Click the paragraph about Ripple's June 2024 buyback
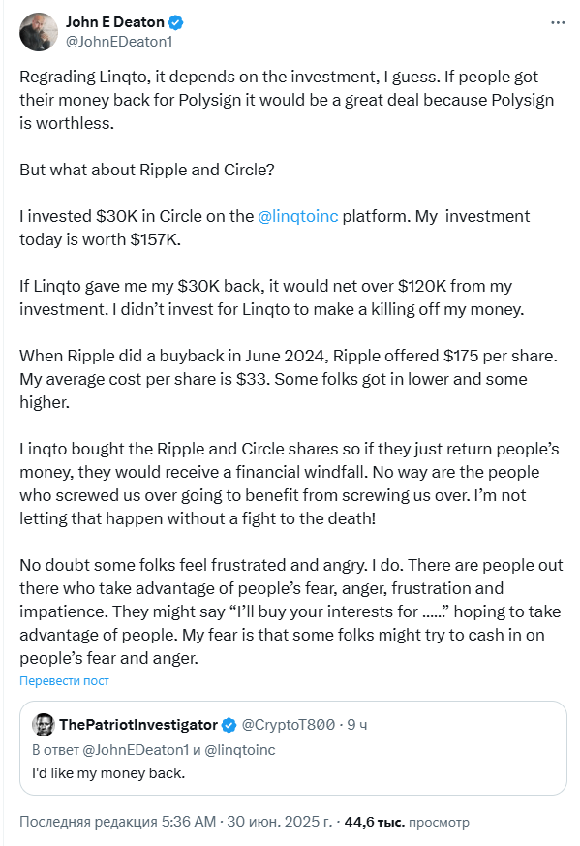 (x=289, y=379)
